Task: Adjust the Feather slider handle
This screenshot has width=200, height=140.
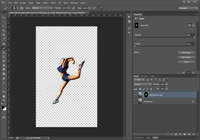Action: [135, 46]
